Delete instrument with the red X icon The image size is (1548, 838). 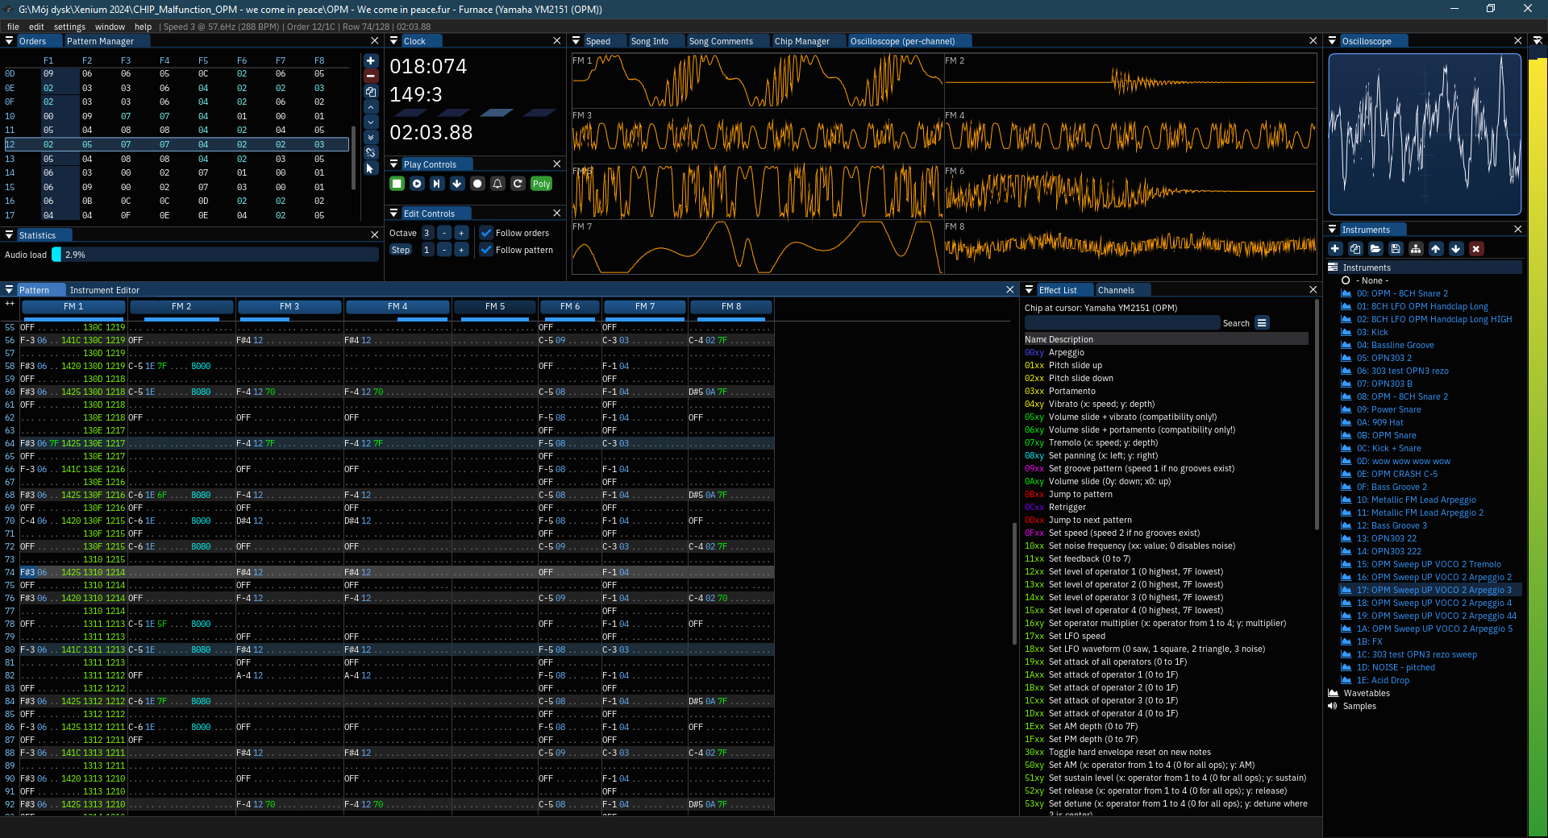click(x=1476, y=249)
